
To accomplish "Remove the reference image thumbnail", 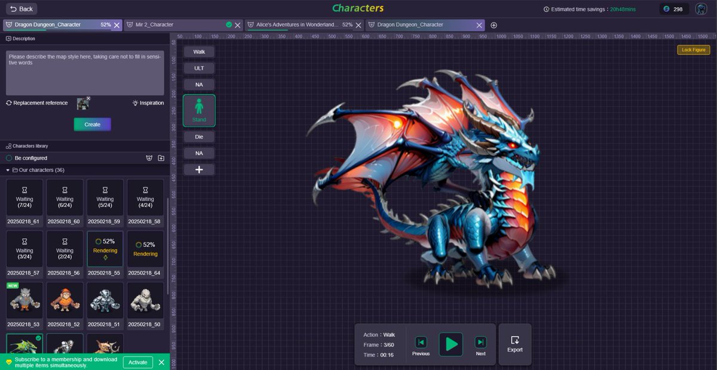I will pos(88,98).
